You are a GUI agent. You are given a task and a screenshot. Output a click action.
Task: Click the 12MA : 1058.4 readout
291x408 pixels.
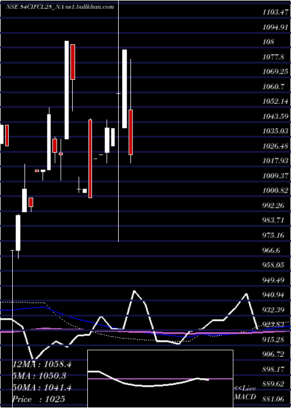[x=42, y=364]
